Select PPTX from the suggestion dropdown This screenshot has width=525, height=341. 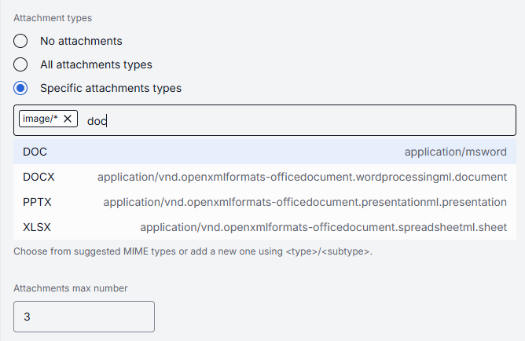click(38, 202)
